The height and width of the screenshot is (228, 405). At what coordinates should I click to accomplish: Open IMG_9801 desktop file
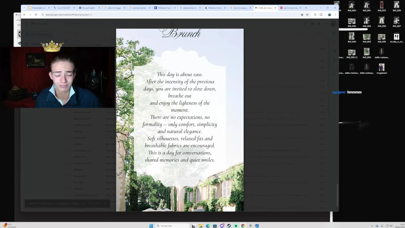click(x=367, y=7)
